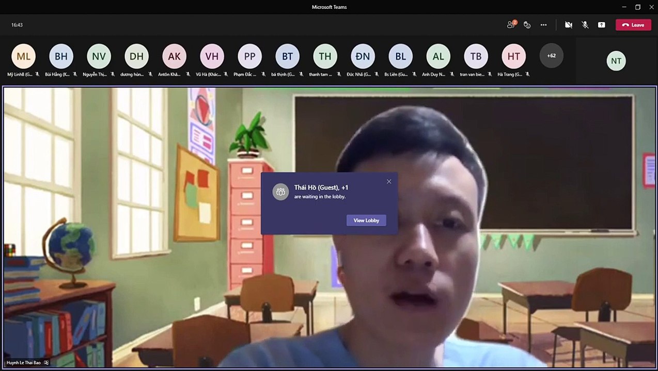
Task: Click the Huynh Le Thai Bao name label
Action: pos(23,363)
